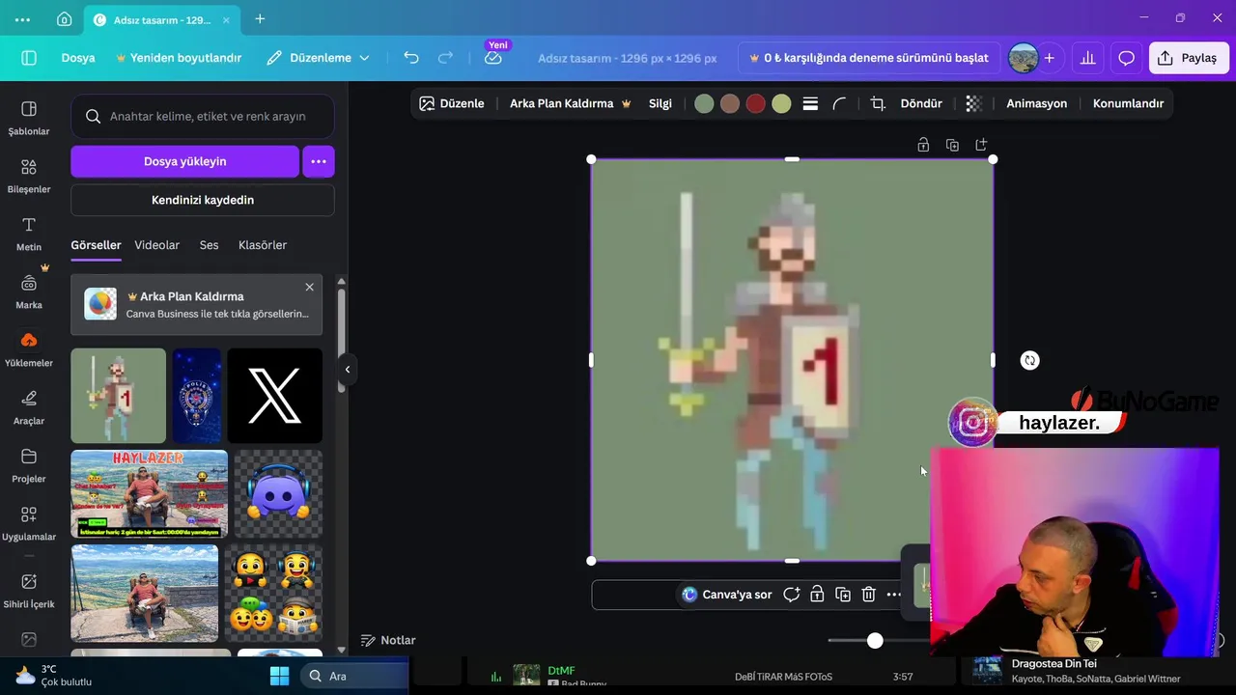Lock the element in the floating toolbar
This screenshot has height=695, width=1236.
coord(817,595)
